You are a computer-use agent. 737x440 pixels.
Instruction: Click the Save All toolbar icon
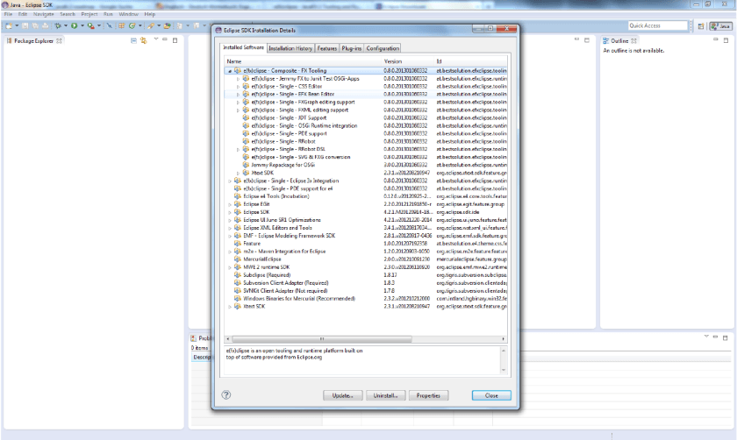click(35, 25)
